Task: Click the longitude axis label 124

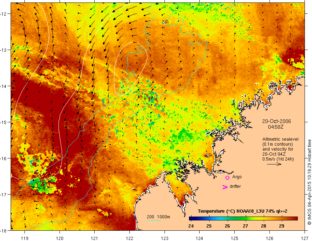Action: [200, 238]
